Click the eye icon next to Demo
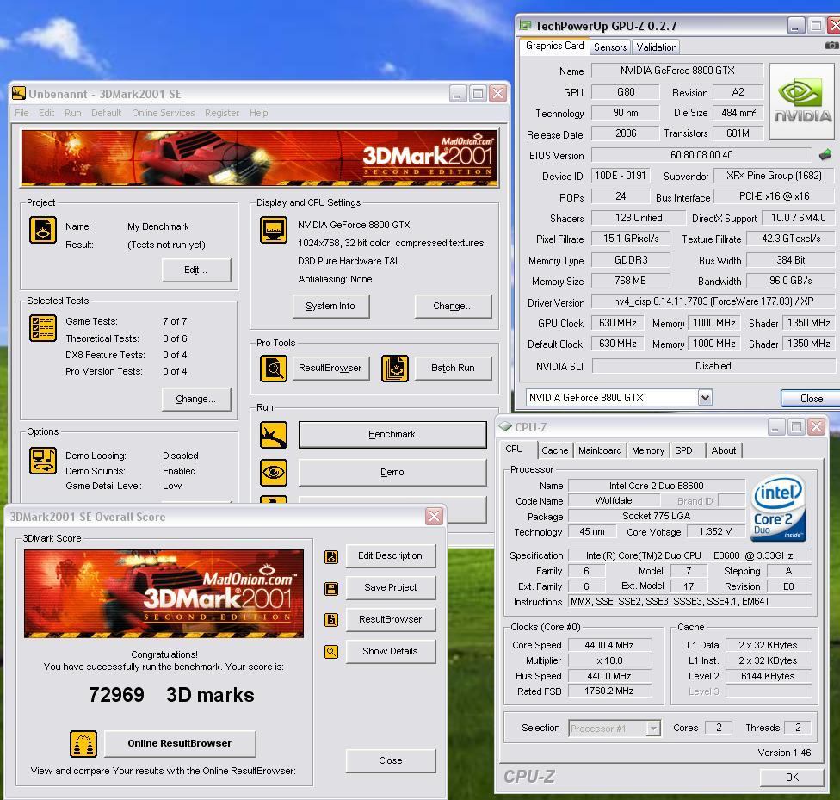840x800 pixels. (274, 473)
